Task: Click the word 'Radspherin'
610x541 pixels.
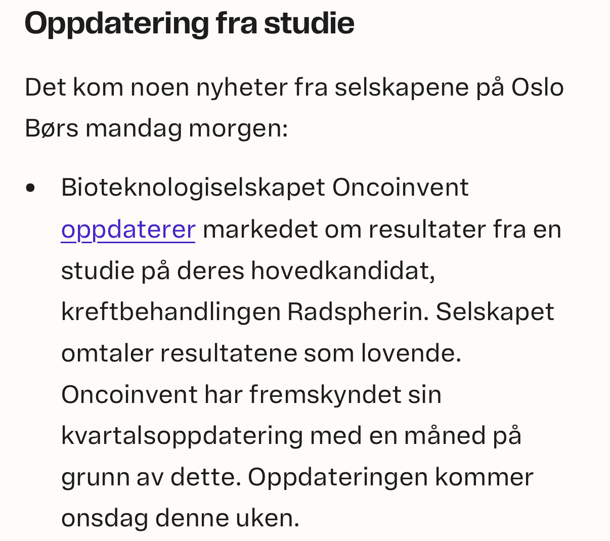Action: coord(358,312)
